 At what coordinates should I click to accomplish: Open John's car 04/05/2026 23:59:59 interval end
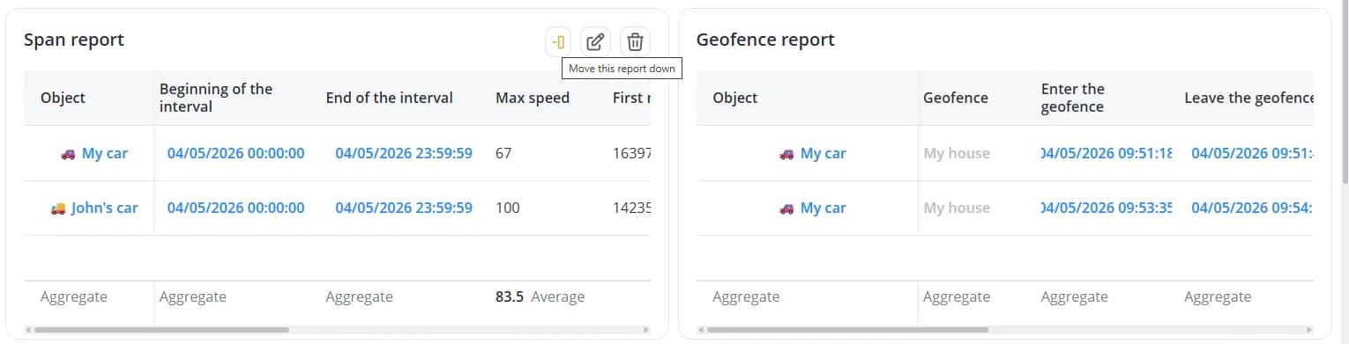tap(404, 209)
